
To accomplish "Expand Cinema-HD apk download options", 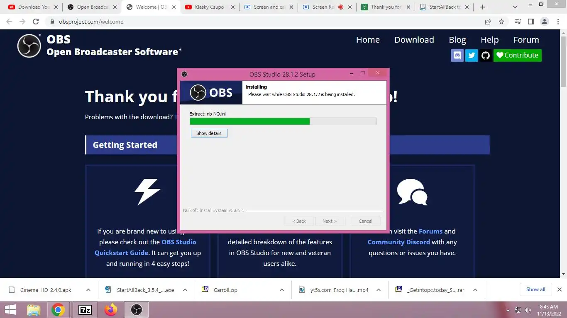I will coord(88,290).
